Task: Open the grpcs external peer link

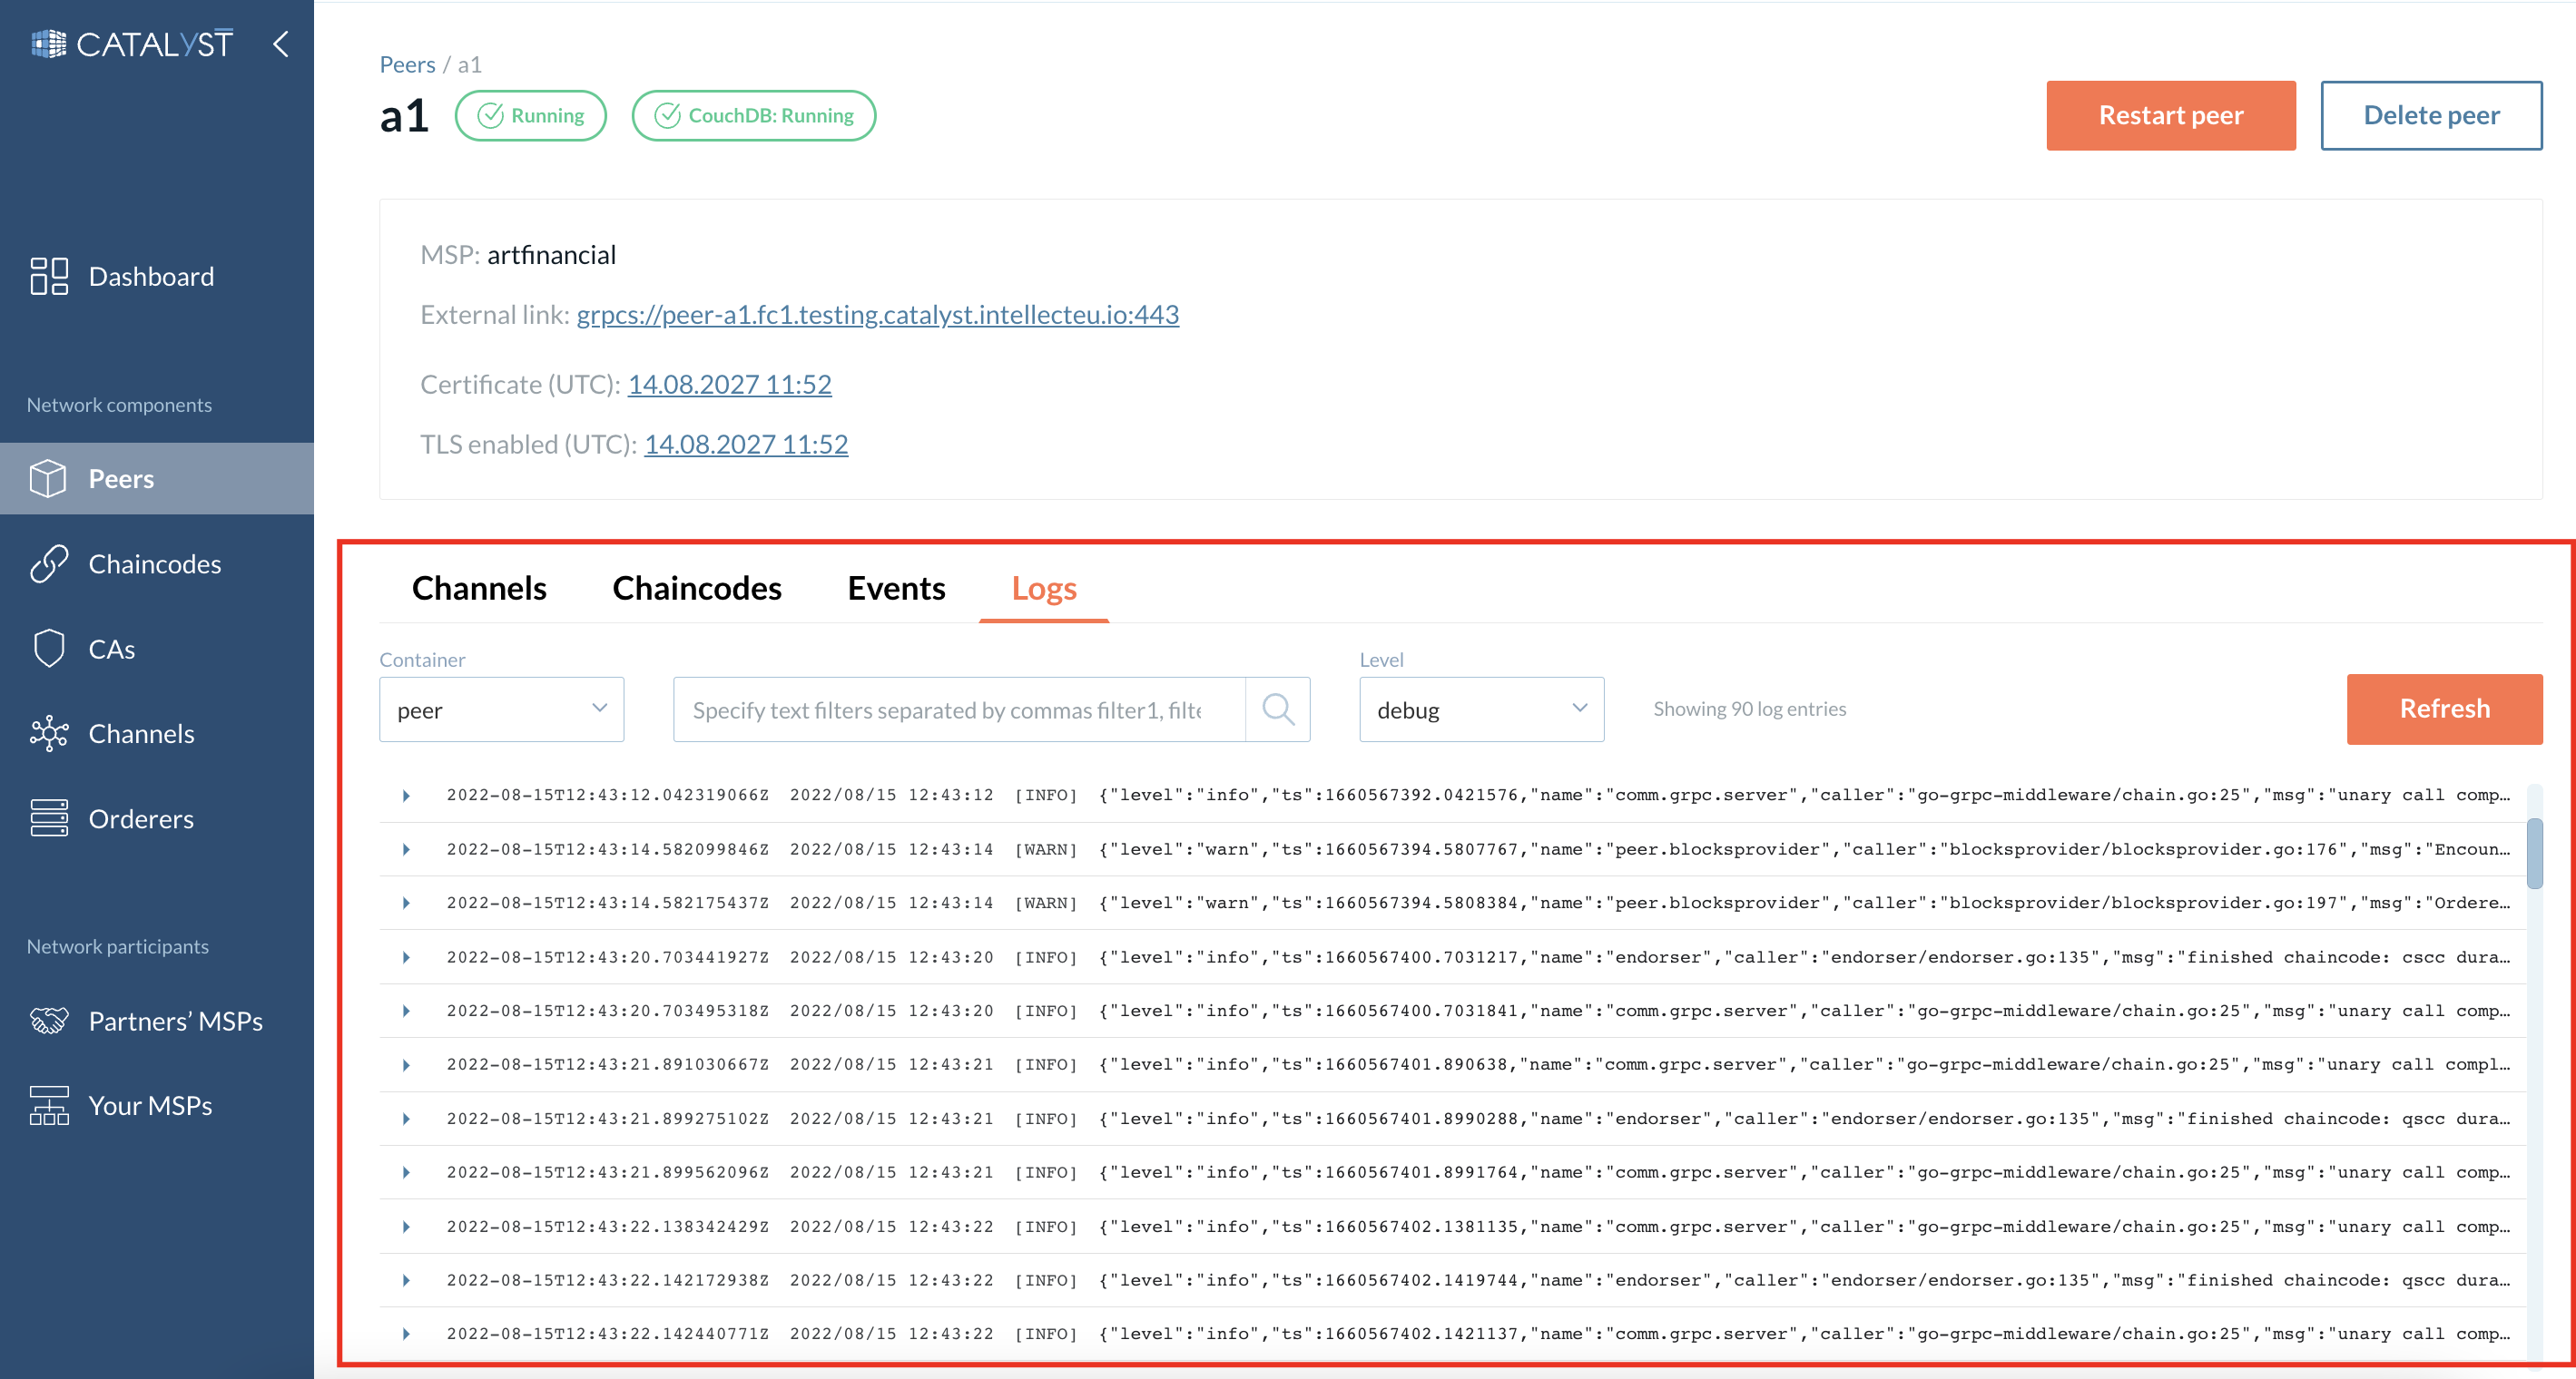Action: pyautogui.click(x=877, y=315)
